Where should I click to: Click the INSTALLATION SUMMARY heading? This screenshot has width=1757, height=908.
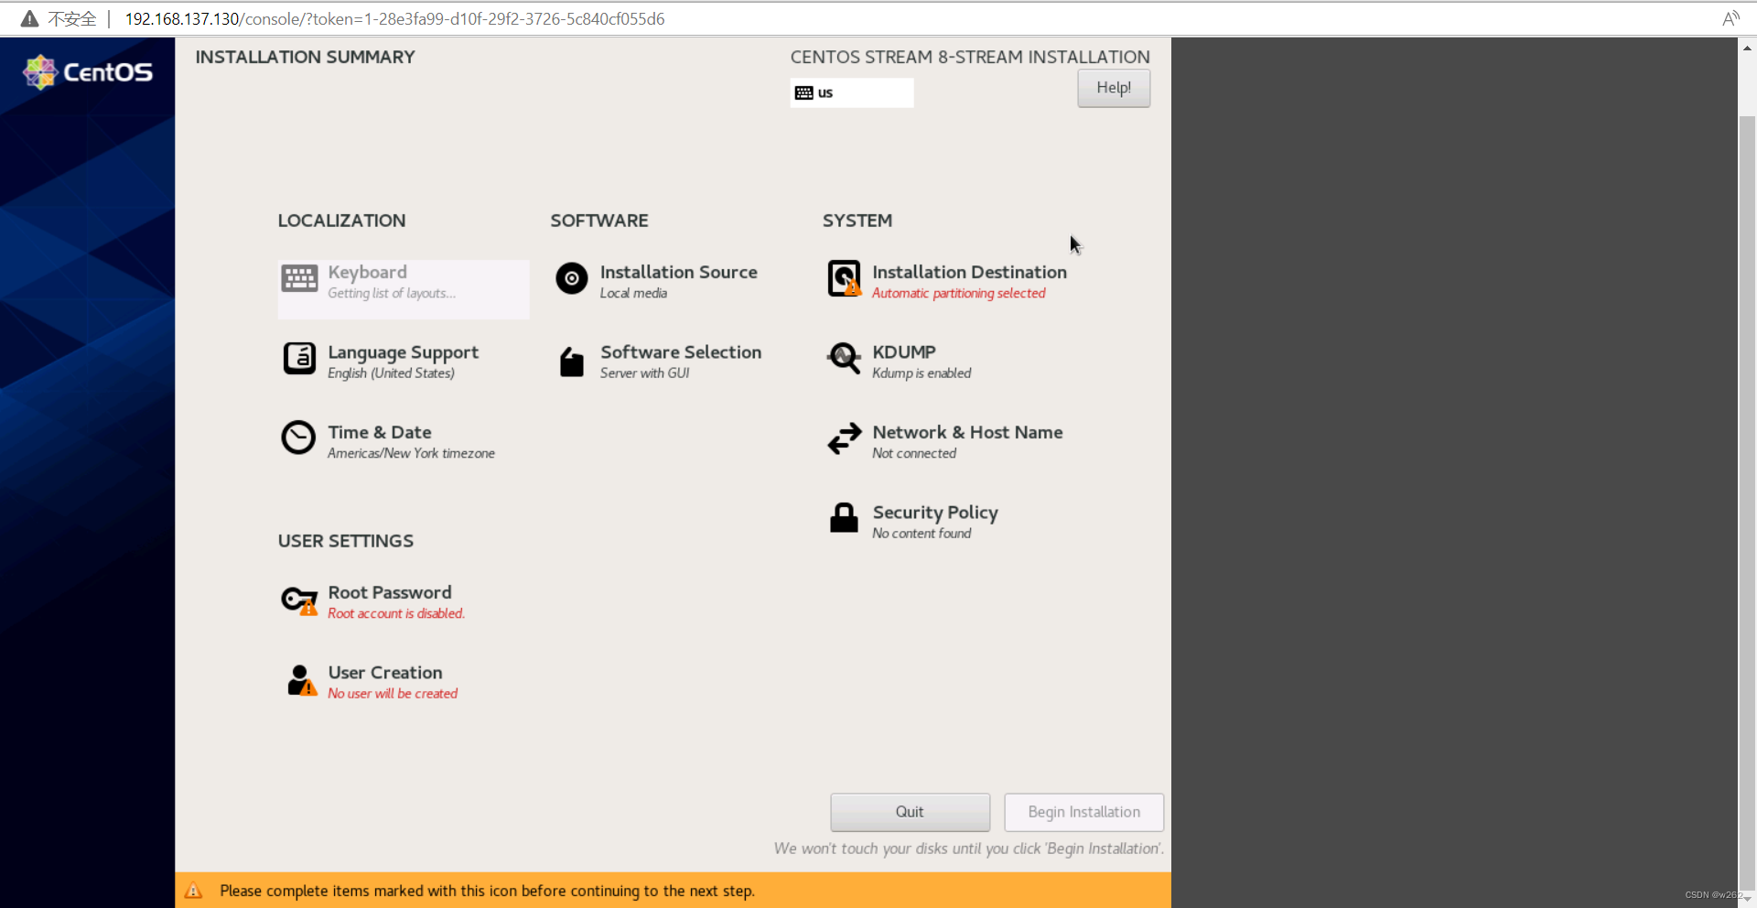click(x=305, y=57)
